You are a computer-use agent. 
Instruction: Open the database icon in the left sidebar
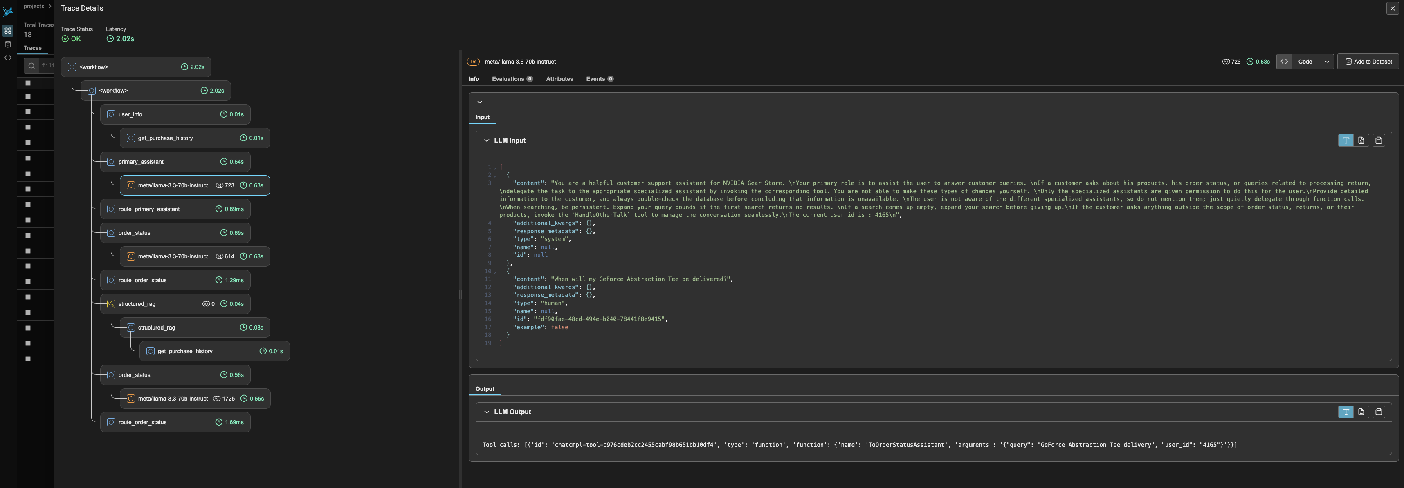7,44
